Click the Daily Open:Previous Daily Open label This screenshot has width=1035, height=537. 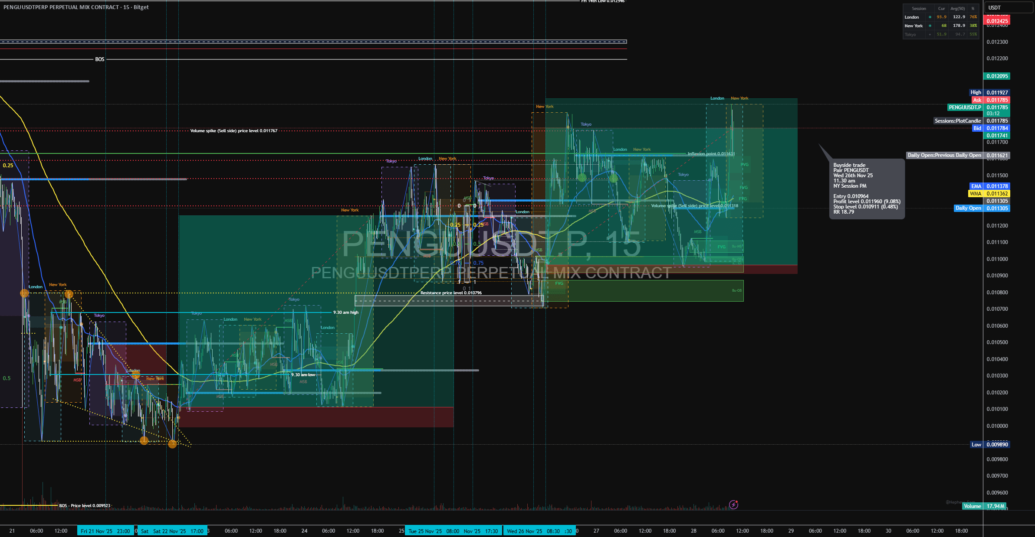click(944, 155)
